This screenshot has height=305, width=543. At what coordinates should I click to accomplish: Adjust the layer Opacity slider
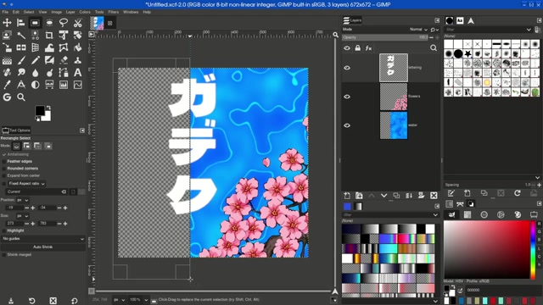[385, 37]
